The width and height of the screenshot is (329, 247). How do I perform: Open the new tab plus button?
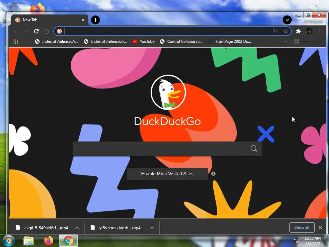coord(95,20)
